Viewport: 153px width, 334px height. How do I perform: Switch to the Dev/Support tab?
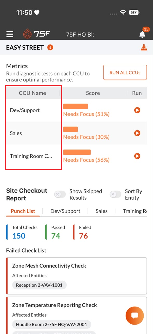click(65, 211)
